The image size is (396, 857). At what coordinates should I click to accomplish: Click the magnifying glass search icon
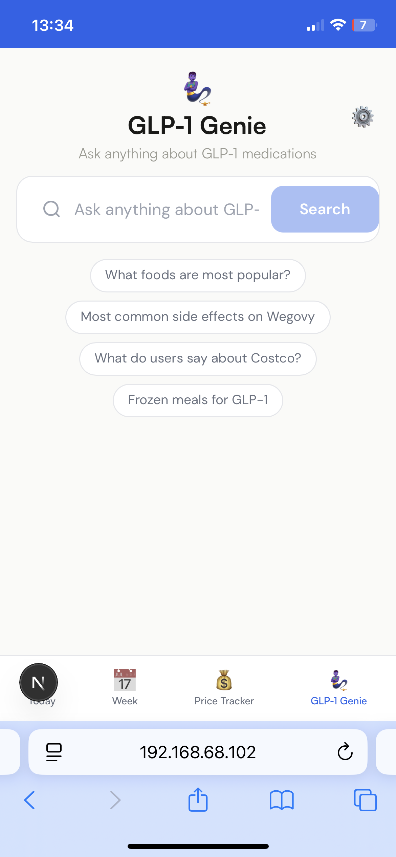51,209
